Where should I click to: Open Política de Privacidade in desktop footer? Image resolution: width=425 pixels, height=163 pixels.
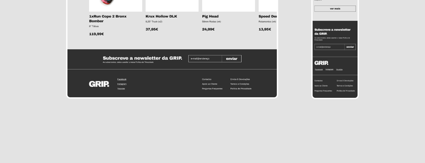241,89
